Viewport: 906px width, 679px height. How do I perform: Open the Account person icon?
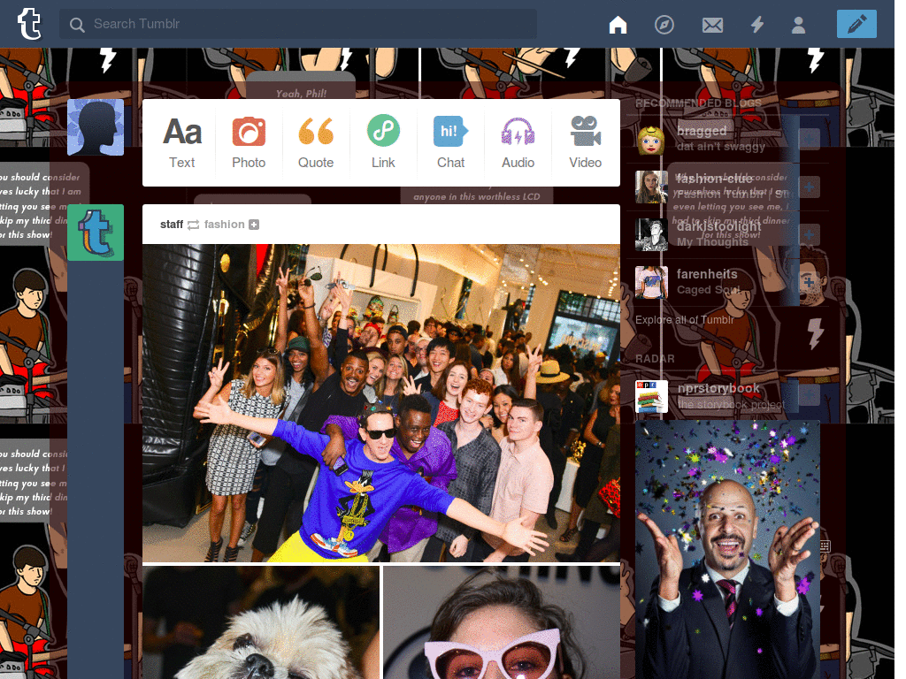click(798, 25)
